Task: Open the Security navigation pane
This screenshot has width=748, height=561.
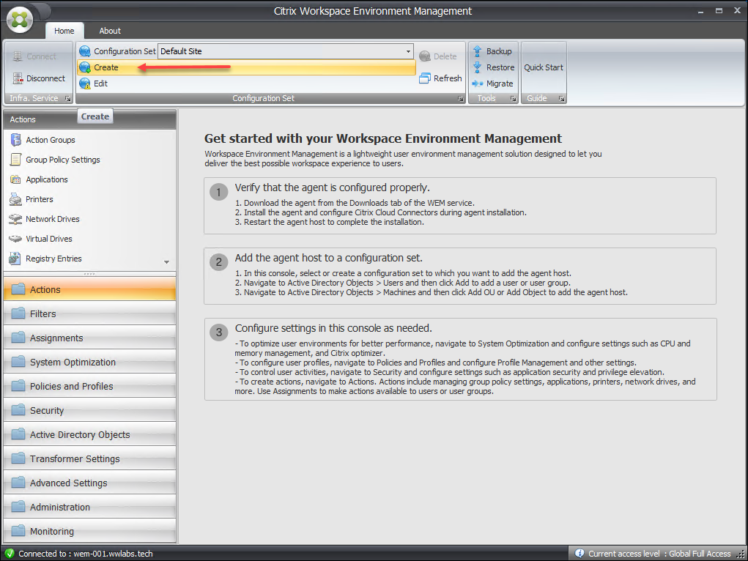Action: coord(89,410)
